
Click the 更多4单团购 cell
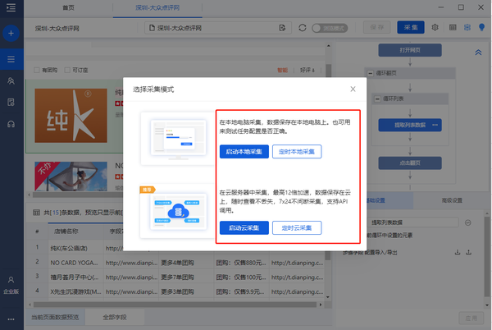pos(186,263)
